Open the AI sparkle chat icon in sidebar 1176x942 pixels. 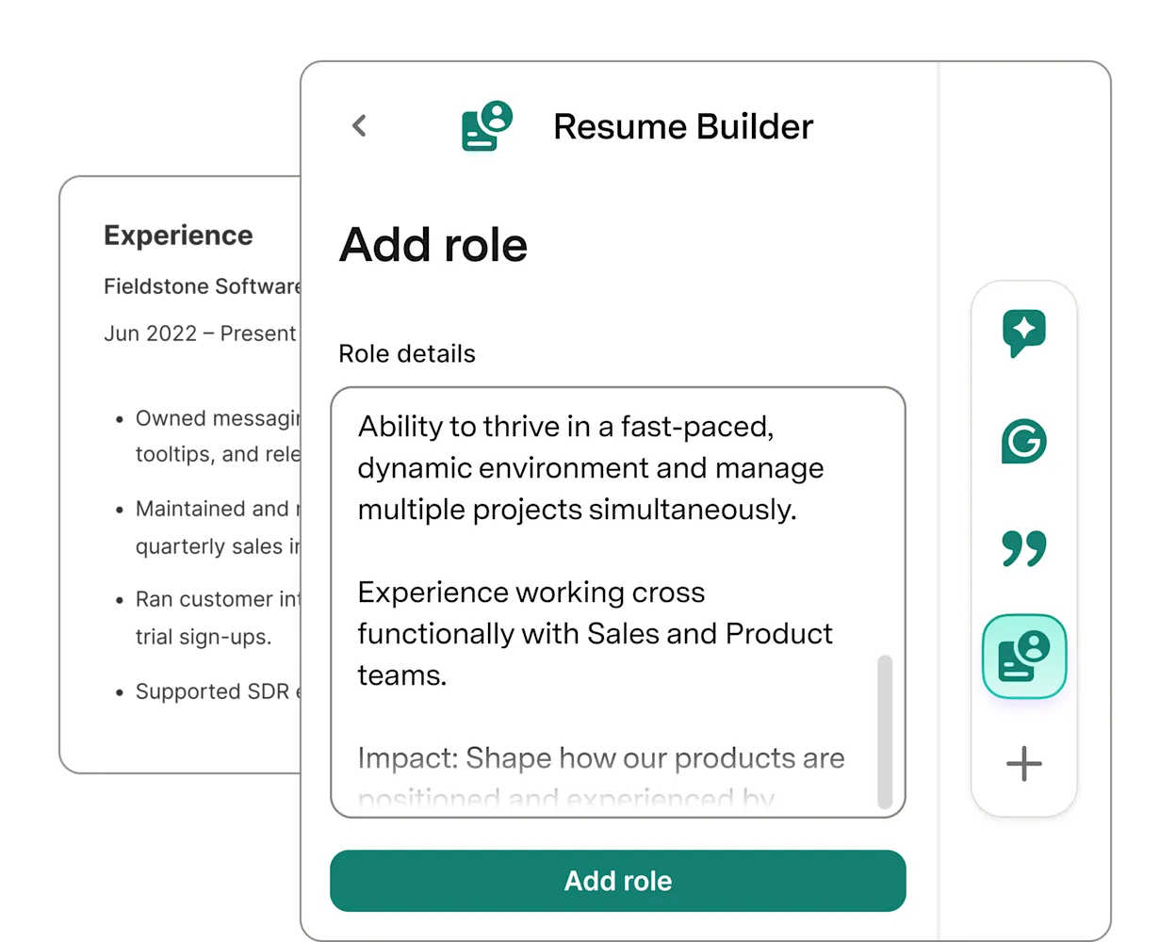[1024, 333]
